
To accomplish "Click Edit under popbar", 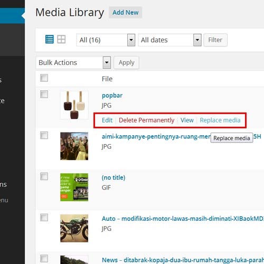I will pyautogui.click(x=107, y=120).
